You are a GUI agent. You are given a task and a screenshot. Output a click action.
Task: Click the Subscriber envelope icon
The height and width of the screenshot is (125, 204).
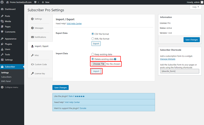point(2,67)
